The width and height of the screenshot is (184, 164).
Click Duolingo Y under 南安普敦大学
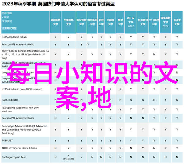click(82, 157)
